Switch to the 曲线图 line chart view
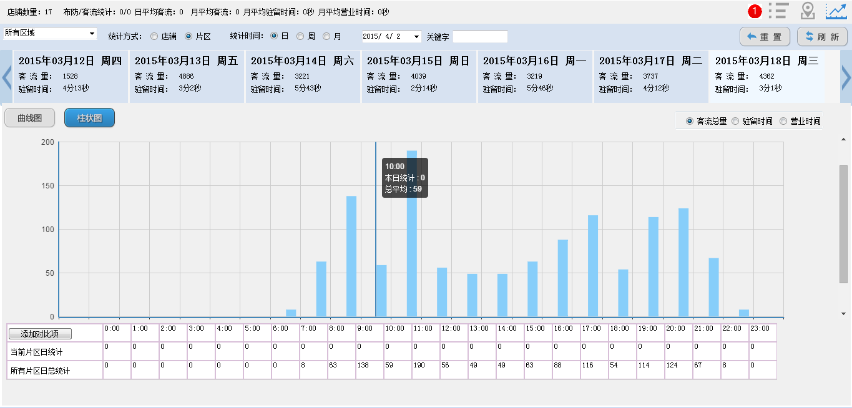The image size is (852, 408). coord(29,118)
